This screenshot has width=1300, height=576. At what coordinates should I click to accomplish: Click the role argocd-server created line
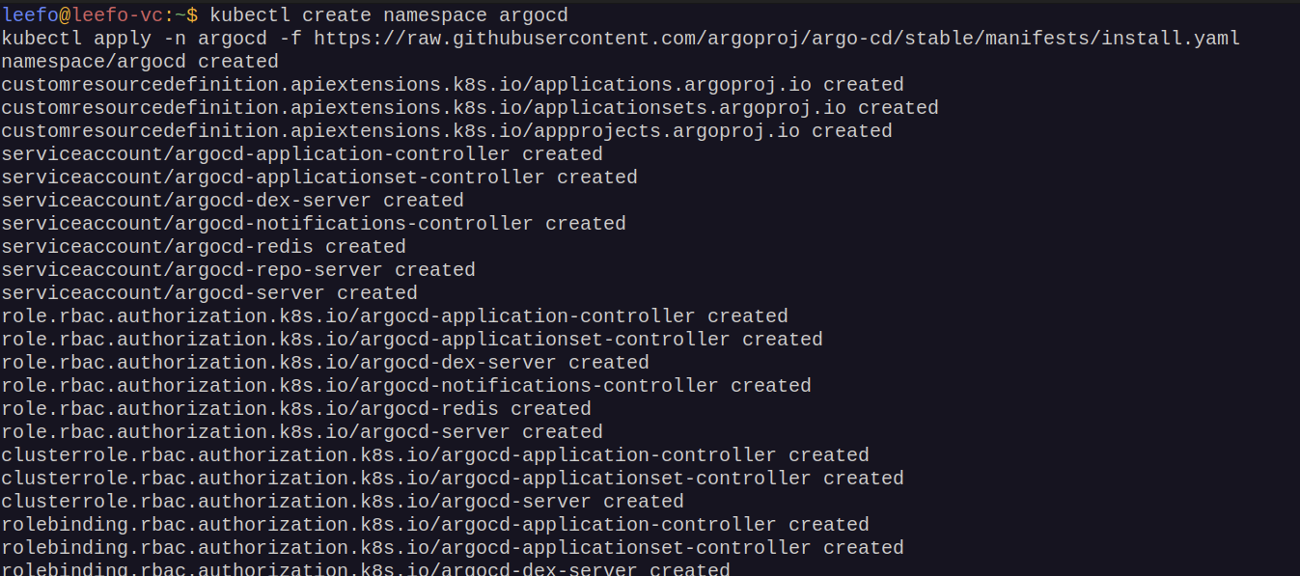(x=302, y=432)
